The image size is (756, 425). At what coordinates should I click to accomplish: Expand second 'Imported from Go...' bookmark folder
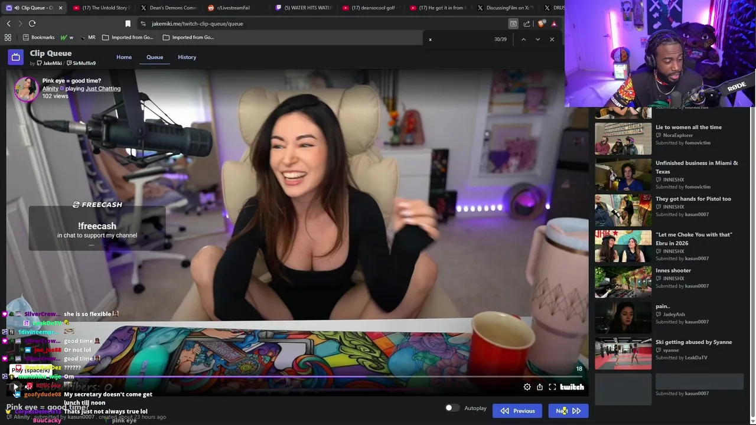pos(188,37)
